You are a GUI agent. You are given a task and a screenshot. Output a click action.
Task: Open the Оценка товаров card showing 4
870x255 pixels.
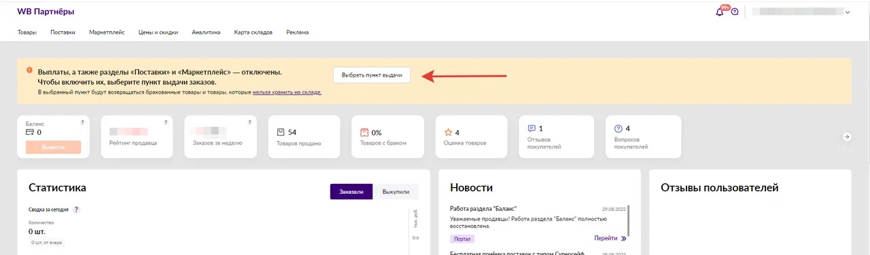coord(471,136)
